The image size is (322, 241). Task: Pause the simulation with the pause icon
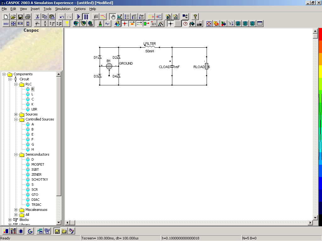(x=86, y=17)
